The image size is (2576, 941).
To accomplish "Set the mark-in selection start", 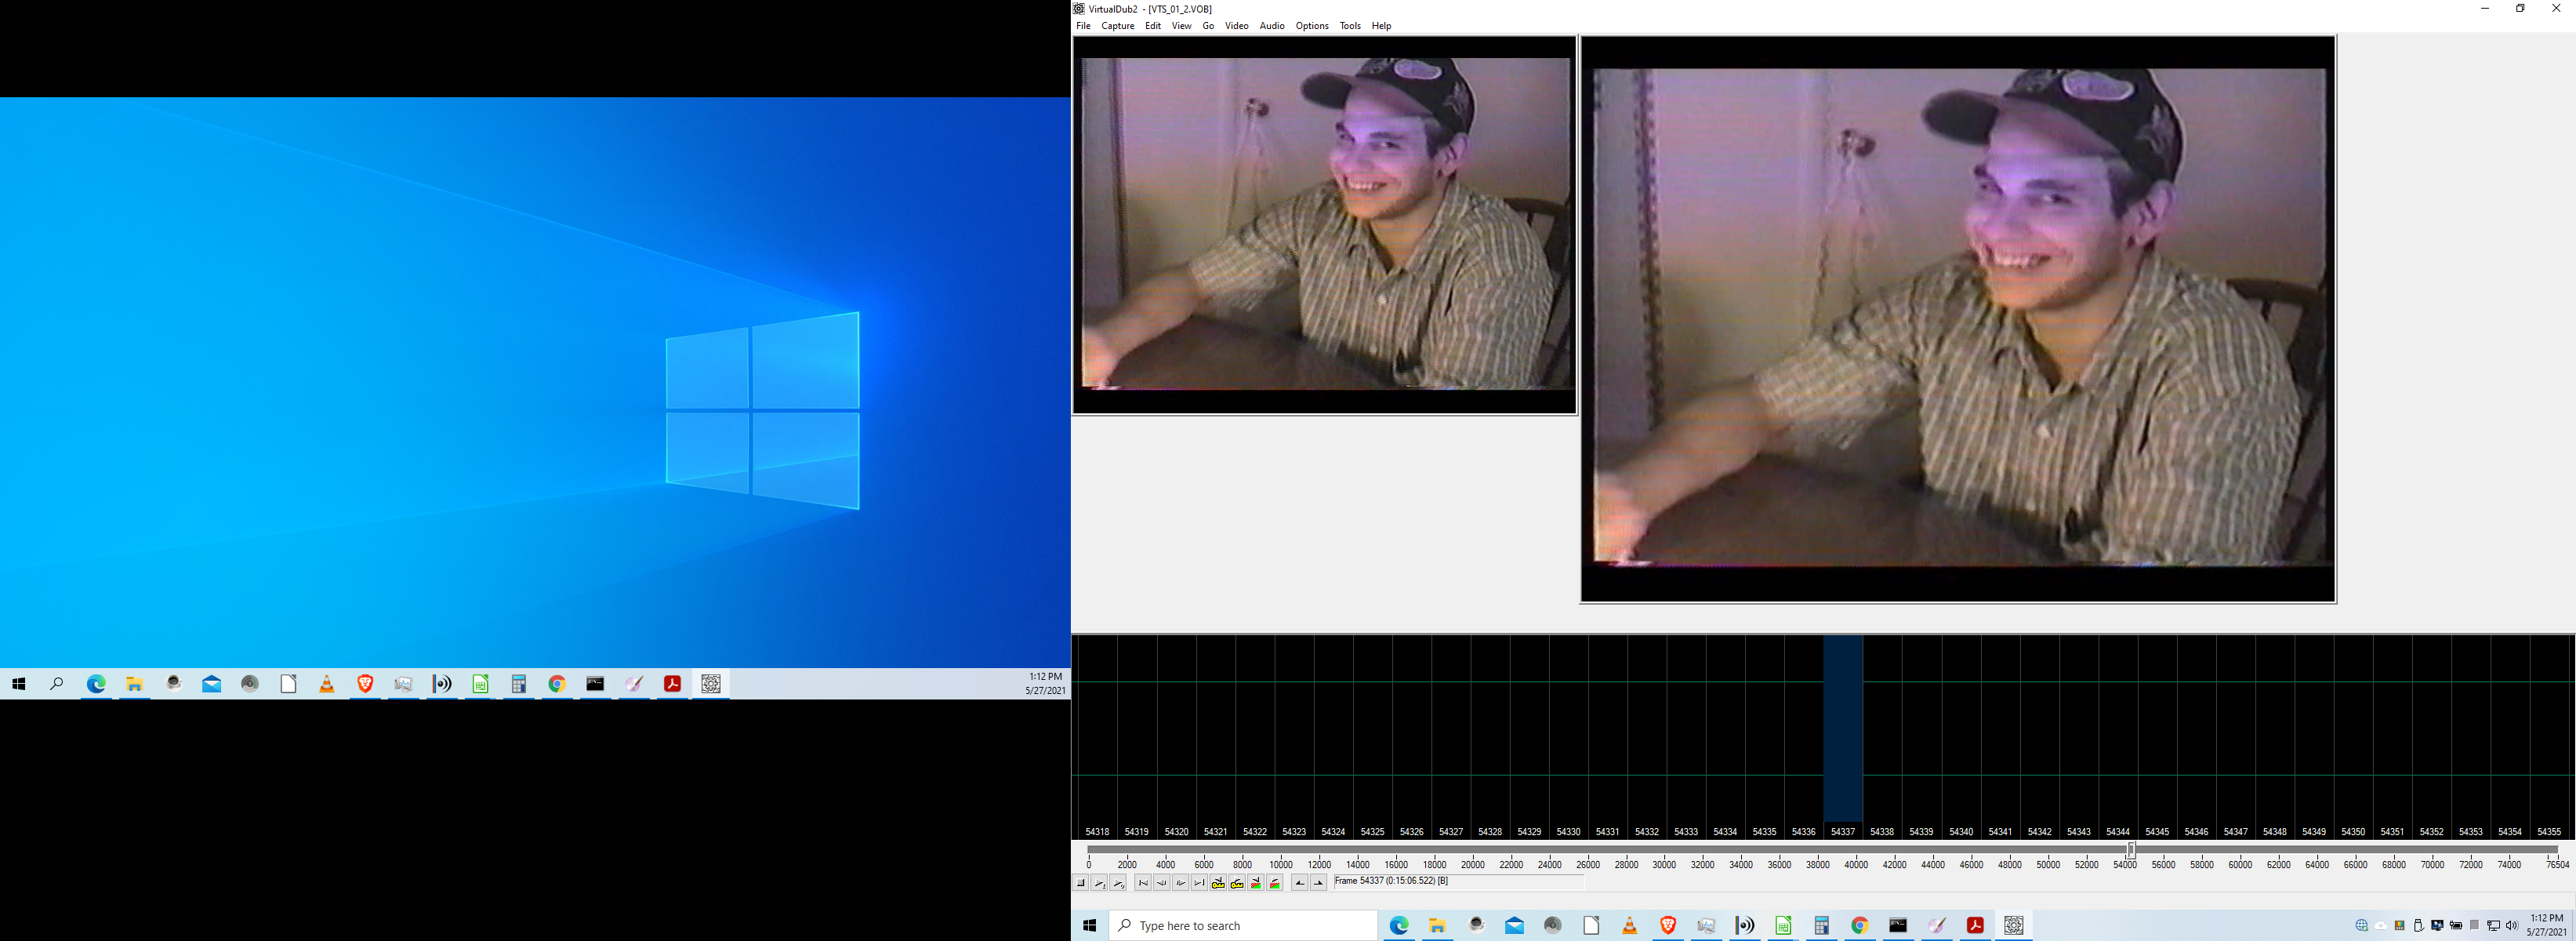I will [1300, 883].
